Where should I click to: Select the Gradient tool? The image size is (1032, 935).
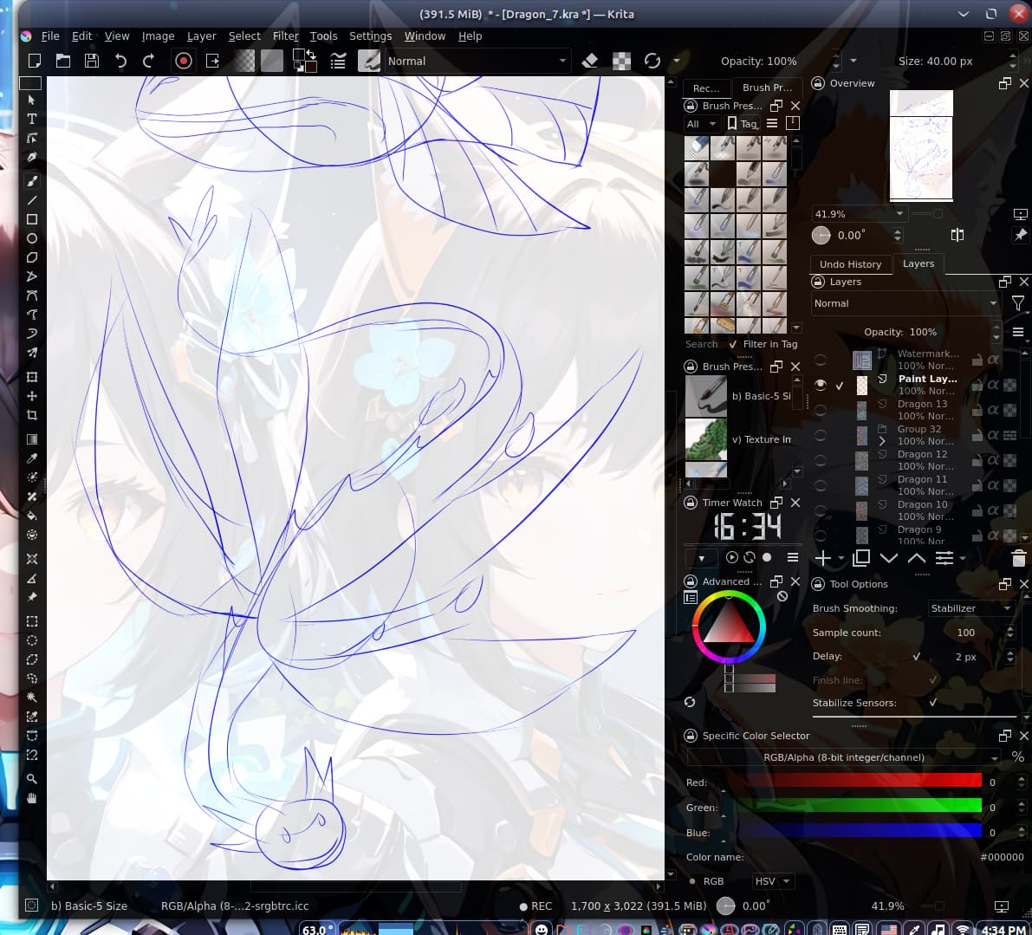point(31,438)
